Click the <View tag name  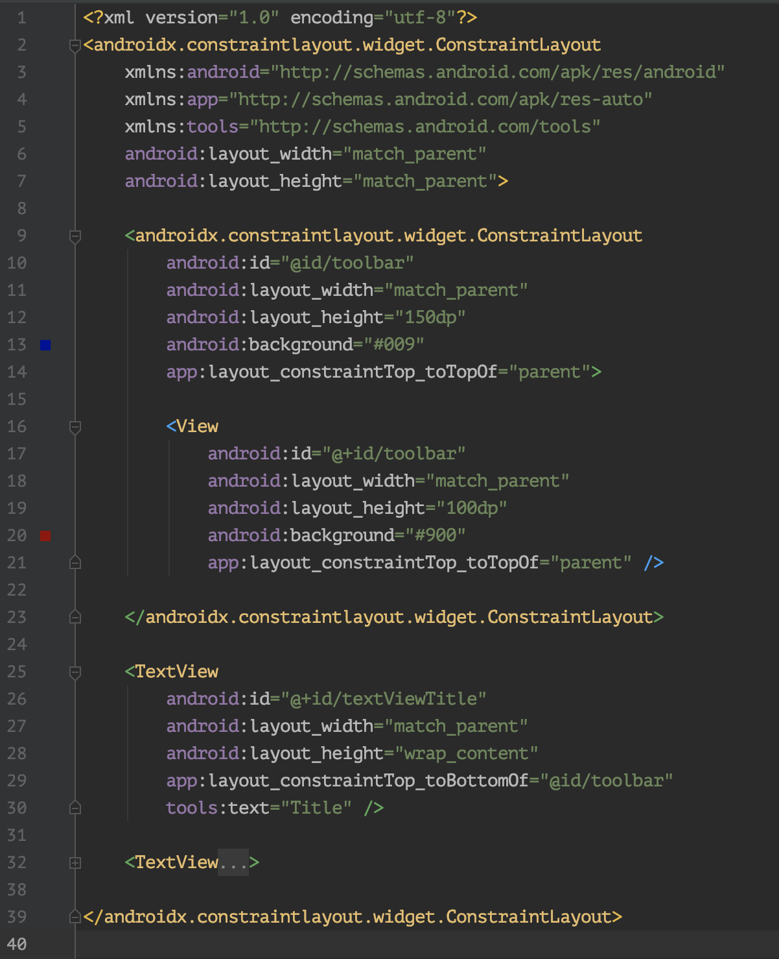[192, 426]
